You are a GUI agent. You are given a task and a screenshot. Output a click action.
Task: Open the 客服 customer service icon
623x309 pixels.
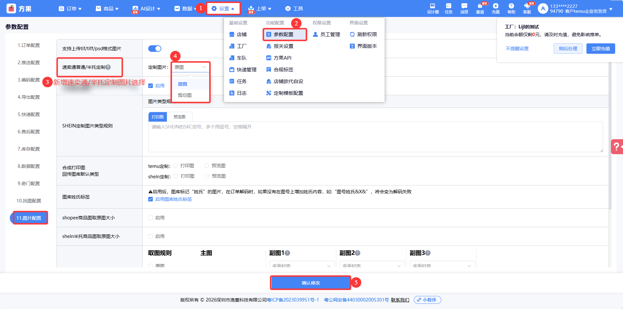(527, 8)
